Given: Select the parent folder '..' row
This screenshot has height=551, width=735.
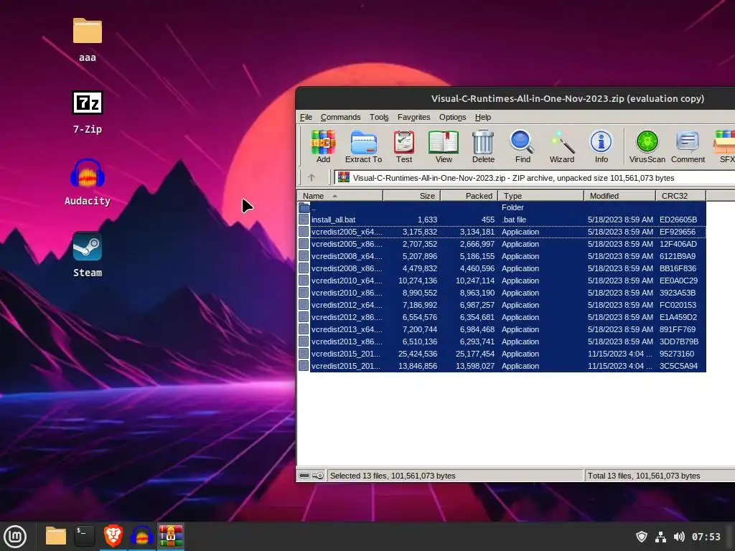Looking at the screenshot, I should point(502,207).
